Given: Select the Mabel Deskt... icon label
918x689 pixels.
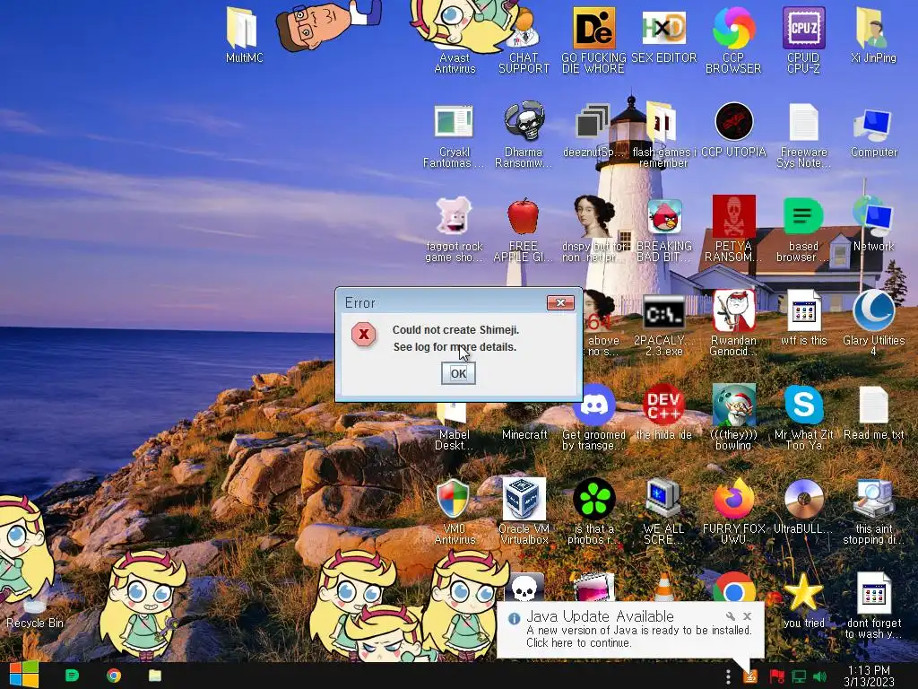Looking at the screenshot, I should tap(455, 440).
